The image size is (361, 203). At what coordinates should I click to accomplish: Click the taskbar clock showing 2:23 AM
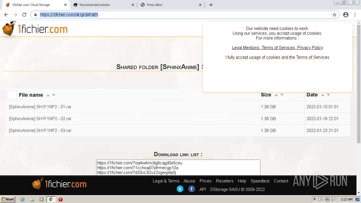point(347,199)
